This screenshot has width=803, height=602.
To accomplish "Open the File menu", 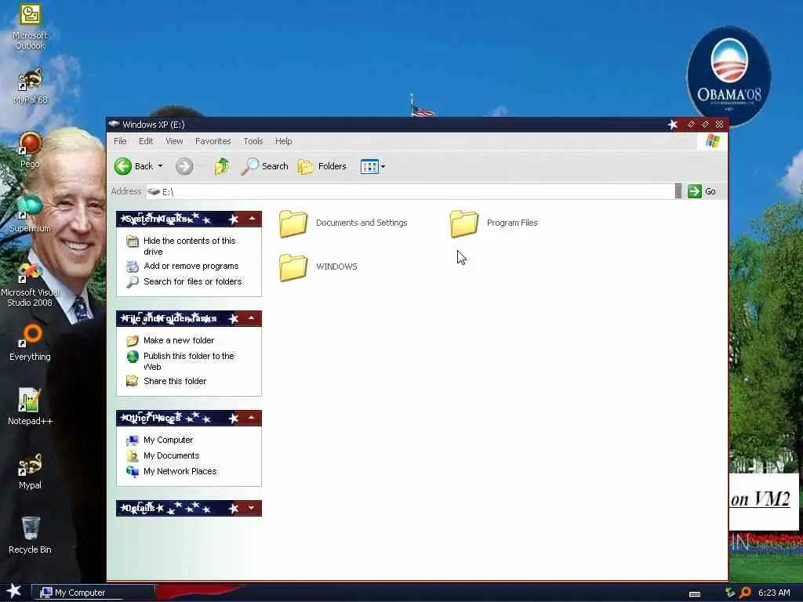I will click(120, 141).
